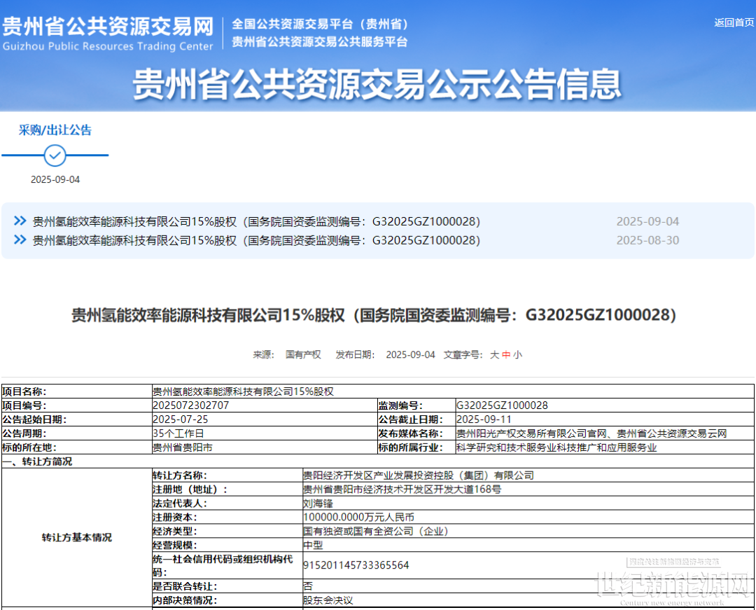Viewport: 756px width, 610px height.
Task: Click the project number 2025072302707 cell
Action: coord(190,405)
